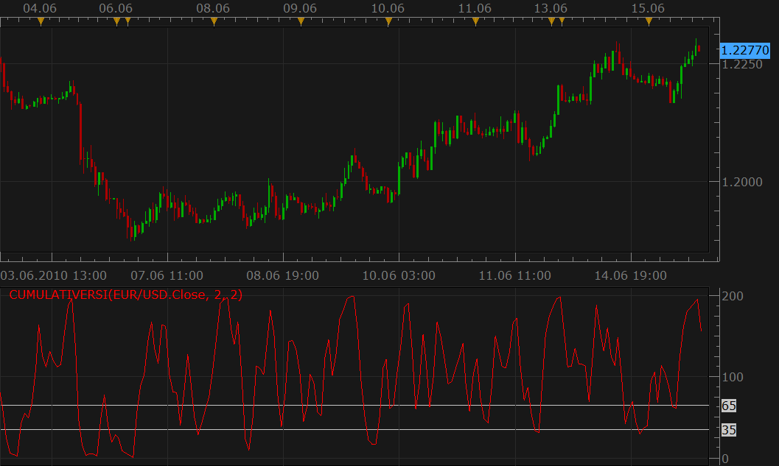Image resolution: width=779 pixels, height=466 pixels.
Task: Click the 08.06 orange day marker triangle
Action: 214,21
